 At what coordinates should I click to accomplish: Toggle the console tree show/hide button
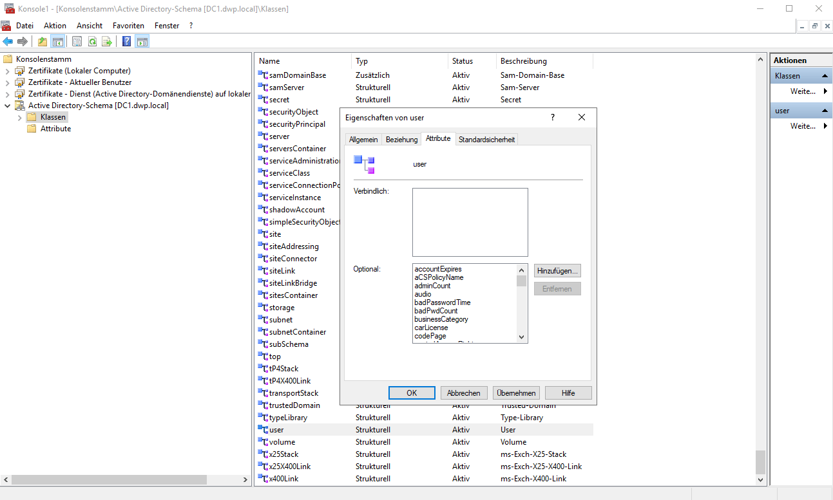point(58,42)
